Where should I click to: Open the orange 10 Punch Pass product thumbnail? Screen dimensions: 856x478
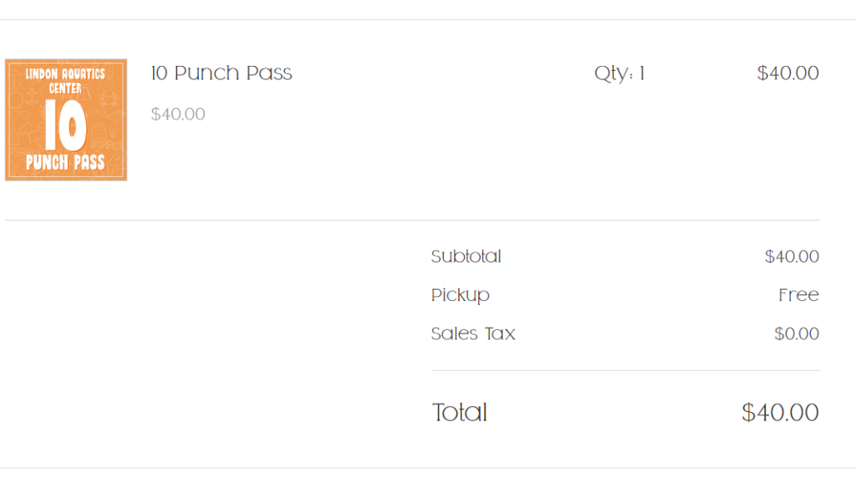pyautogui.click(x=66, y=120)
